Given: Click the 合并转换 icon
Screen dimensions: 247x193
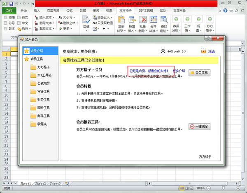Looking at the screenshot, I should coord(153,20).
